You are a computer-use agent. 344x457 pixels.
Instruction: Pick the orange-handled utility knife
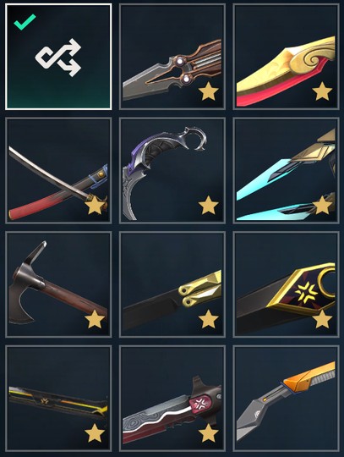[286, 399]
